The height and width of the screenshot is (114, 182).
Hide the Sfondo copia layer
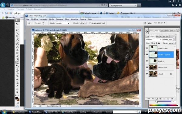(147, 67)
